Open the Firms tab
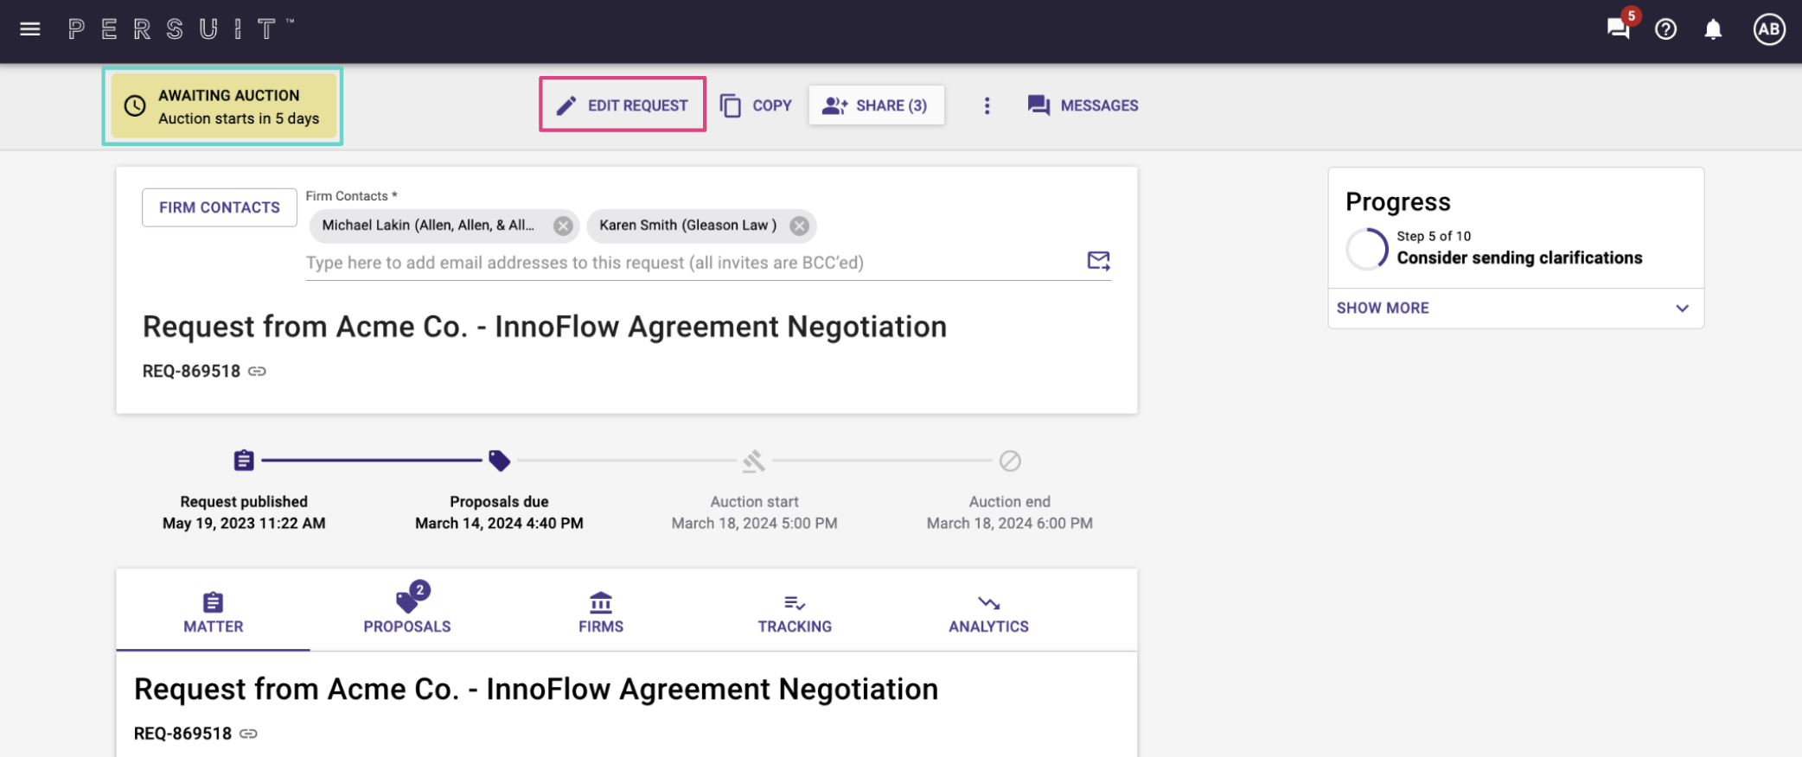The width and height of the screenshot is (1802, 757). [x=601, y=612]
